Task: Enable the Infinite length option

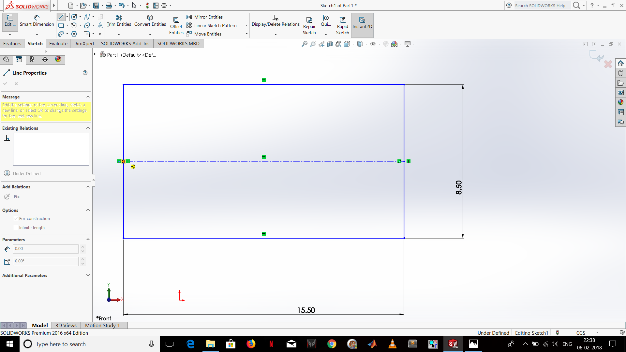Action: (15, 227)
